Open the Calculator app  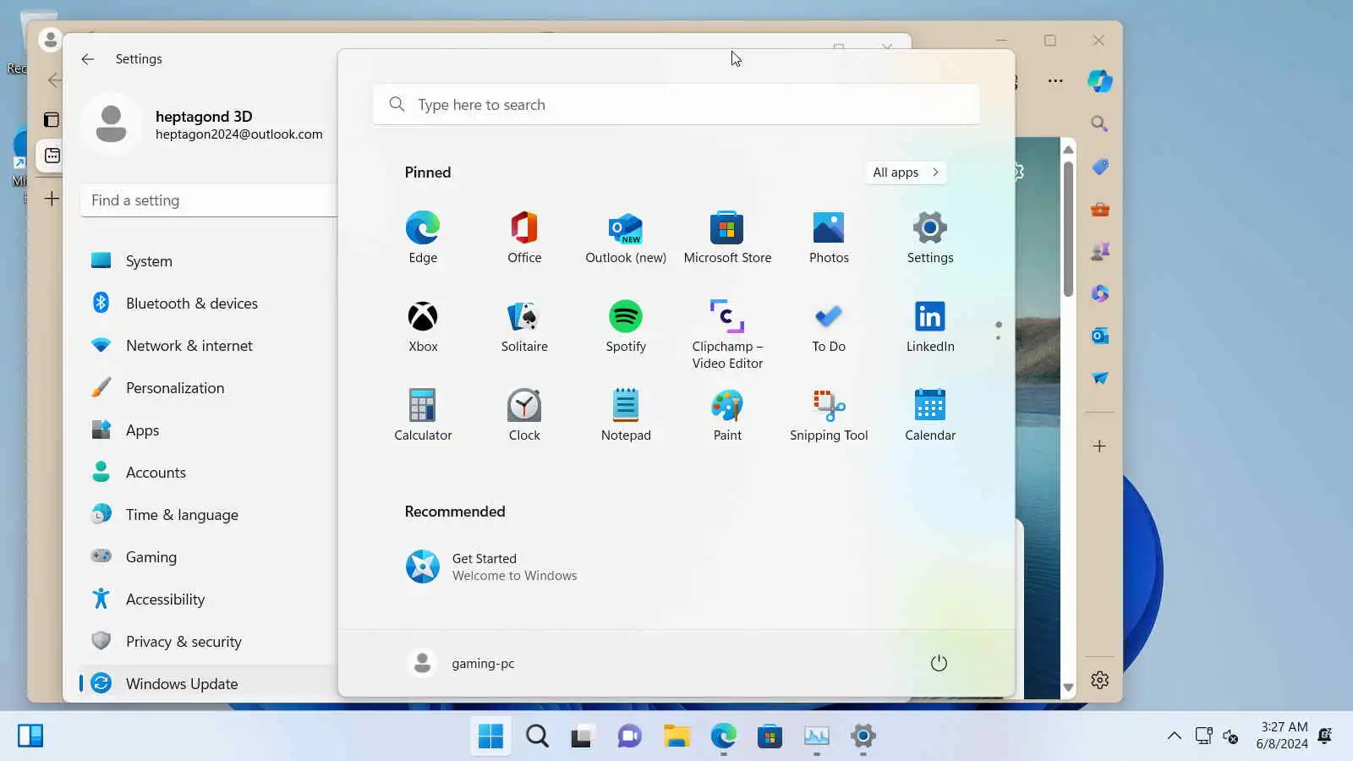click(x=423, y=415)
